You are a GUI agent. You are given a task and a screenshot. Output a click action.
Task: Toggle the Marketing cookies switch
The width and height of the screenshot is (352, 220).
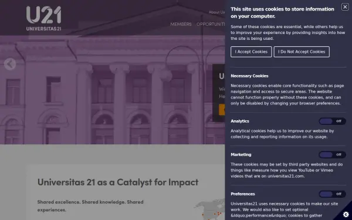pos(332,155)
